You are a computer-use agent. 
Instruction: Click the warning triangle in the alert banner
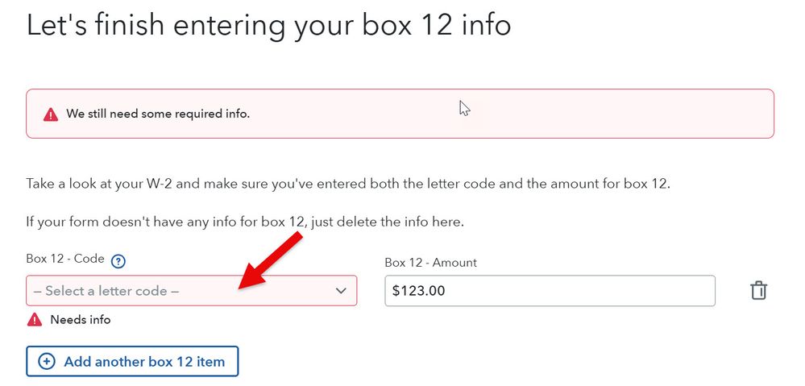51,114
